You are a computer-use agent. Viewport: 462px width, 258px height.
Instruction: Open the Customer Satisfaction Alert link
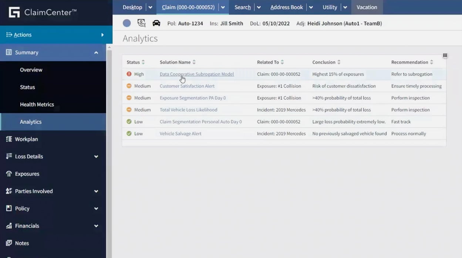pos(187,86)
